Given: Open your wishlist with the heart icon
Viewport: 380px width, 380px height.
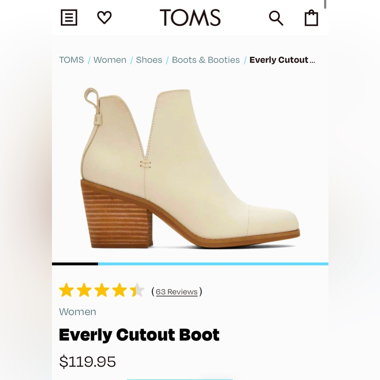Looking at the screenshot, I should (104, 17).
